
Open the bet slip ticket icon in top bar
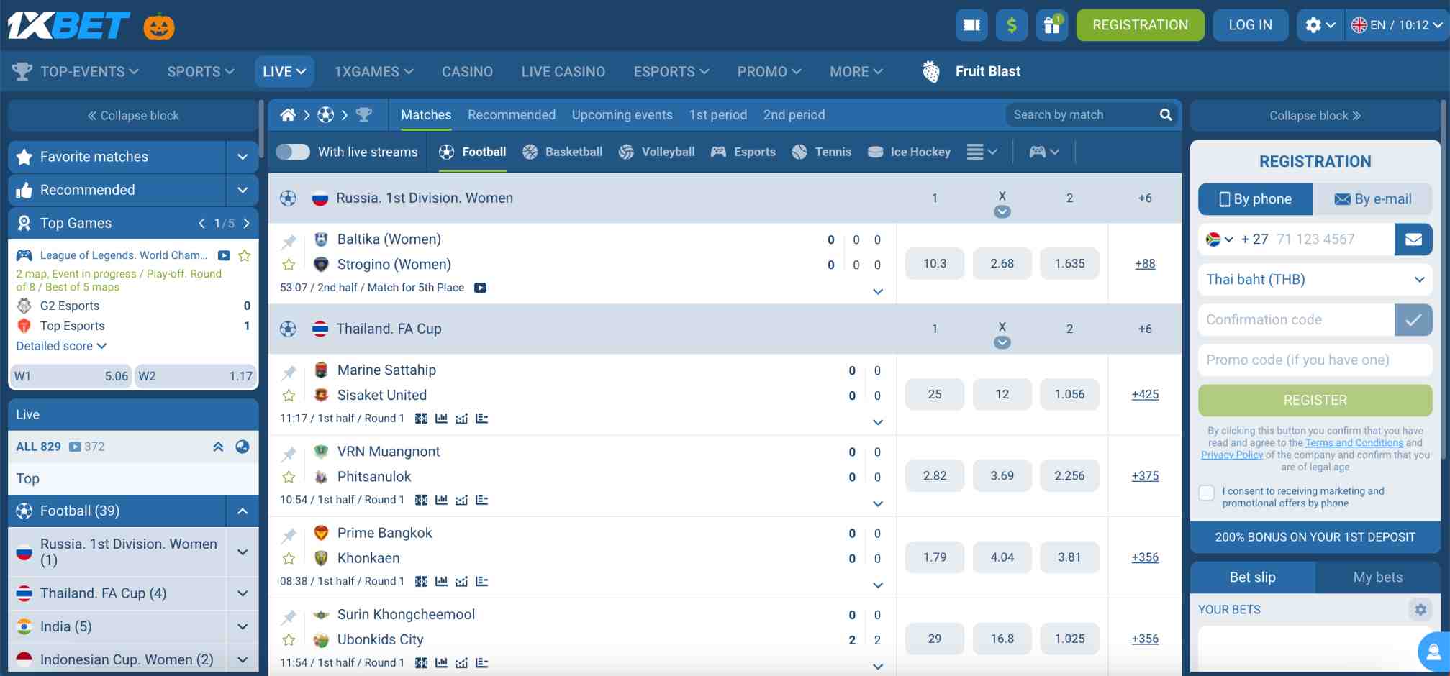click(971, 25)
